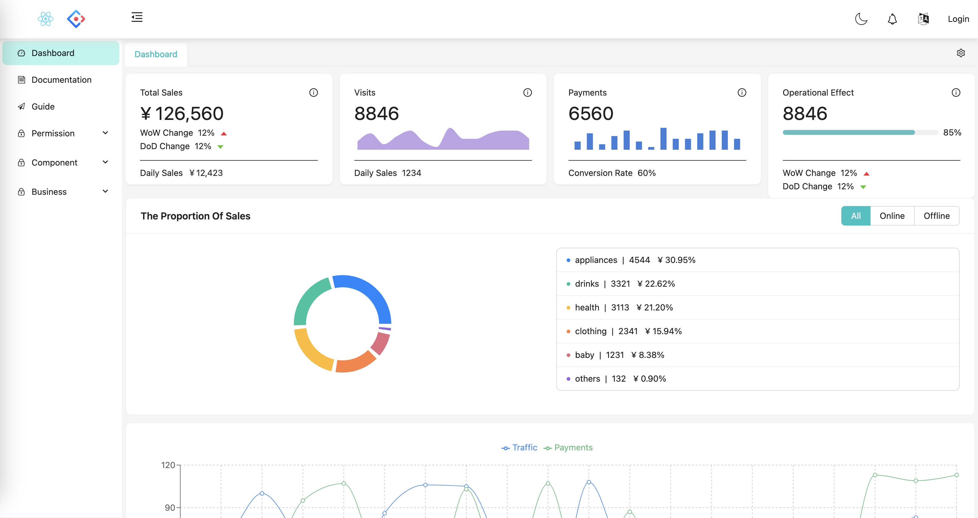
Task: Open notifications with the bell icon
Action: coord(892,19)
